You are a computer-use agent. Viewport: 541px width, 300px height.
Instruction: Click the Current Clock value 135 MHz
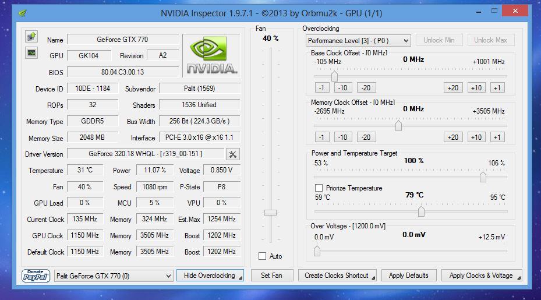85,219
